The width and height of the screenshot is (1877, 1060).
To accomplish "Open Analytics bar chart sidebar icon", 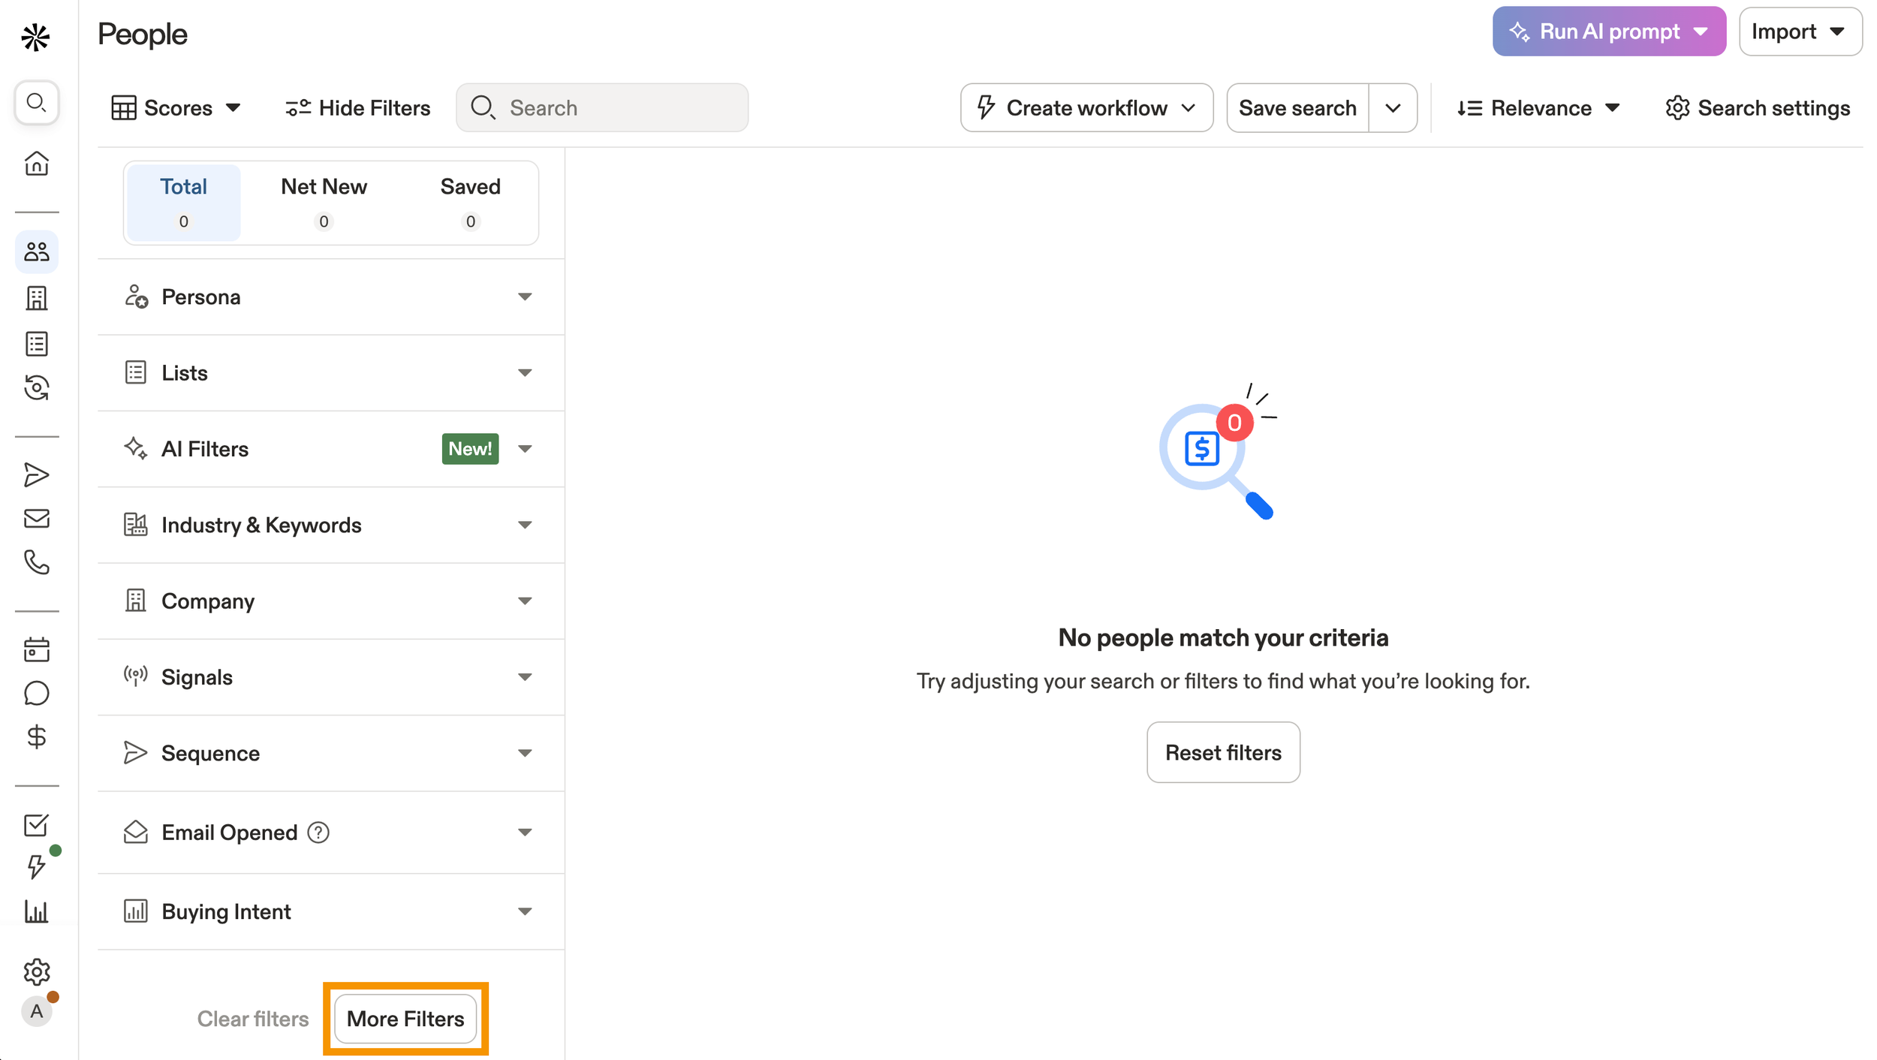I will (x=36, y=911).
